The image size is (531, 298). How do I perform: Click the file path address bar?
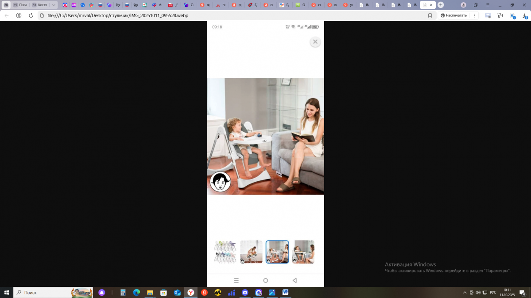pos(221,15)
